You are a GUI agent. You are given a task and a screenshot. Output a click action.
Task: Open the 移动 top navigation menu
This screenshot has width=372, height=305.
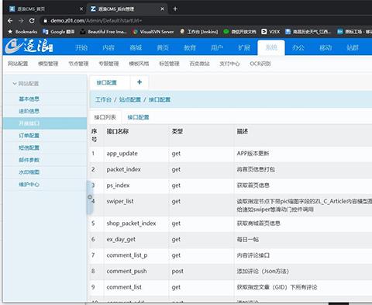pyautogui.click(x=325, y=47)
